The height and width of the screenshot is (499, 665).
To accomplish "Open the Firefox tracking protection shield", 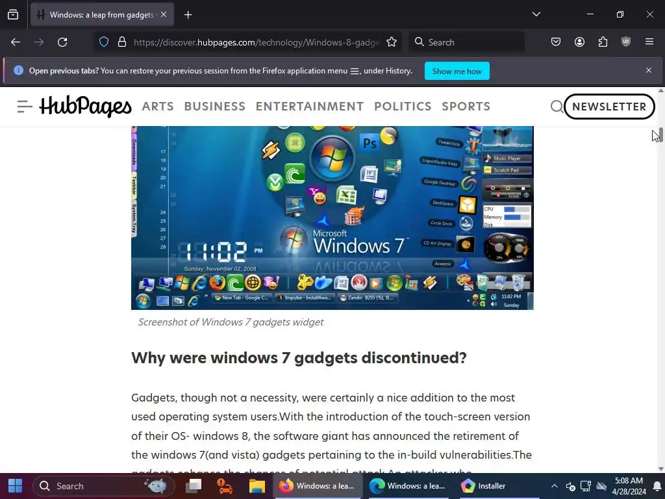I will click(x=104, y=42).
